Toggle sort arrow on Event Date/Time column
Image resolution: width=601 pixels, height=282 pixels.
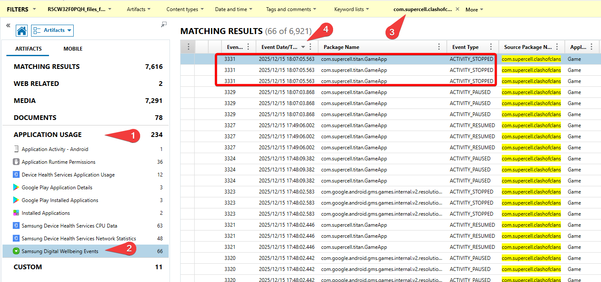(x=303, y=47)
